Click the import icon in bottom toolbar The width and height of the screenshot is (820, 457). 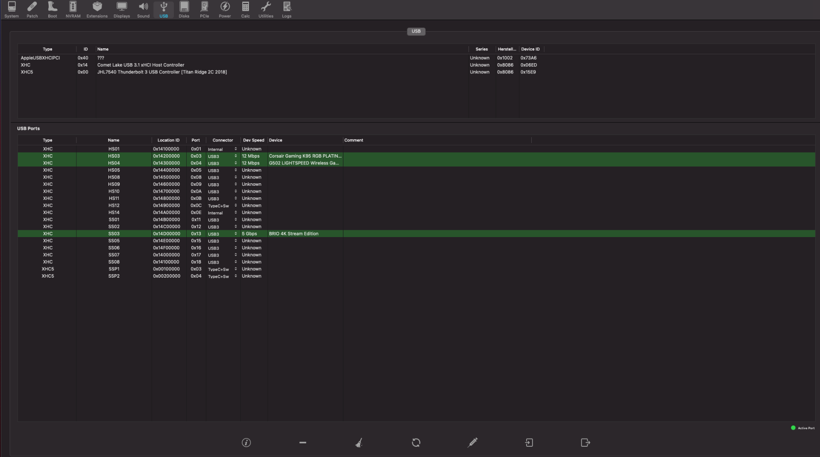click(x=529, y=442)
